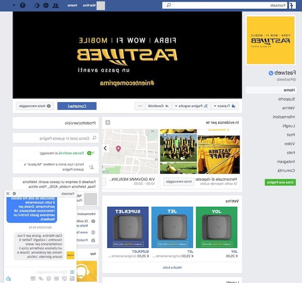Open the notifications globe icon

pyautogui.click(x=37, y=5)
